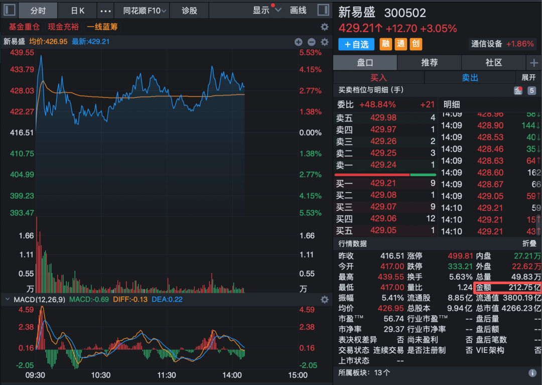Viewport: 542px width, 385px height.
Task: Expand the 显示 dropdown menu
Action: point(267,10)
